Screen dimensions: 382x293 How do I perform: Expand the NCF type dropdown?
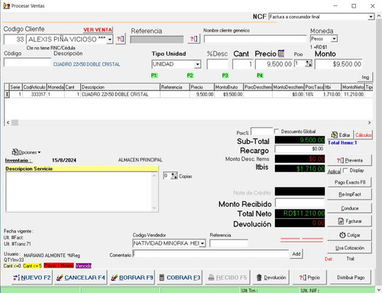pos(371,17)
